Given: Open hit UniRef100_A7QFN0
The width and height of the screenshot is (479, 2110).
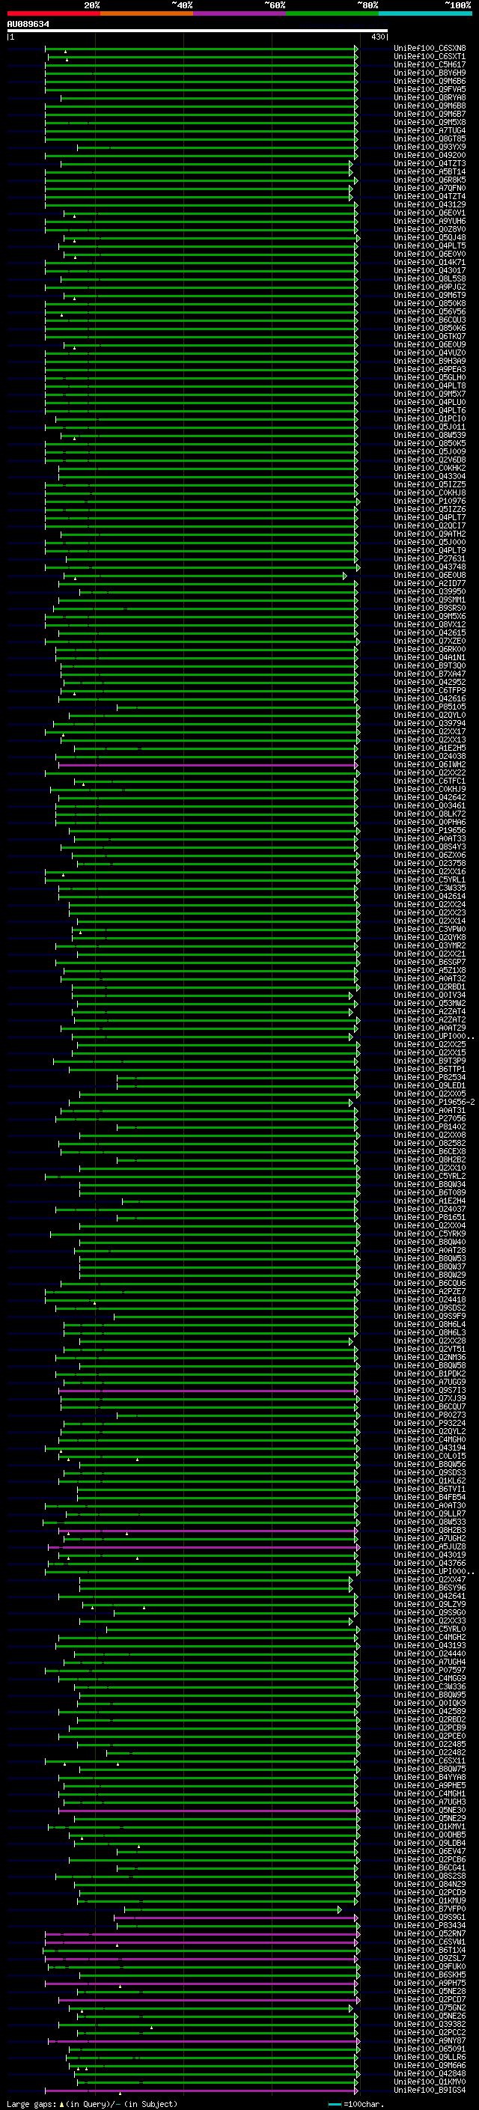Looking at the screenshot, I should 429,189.
